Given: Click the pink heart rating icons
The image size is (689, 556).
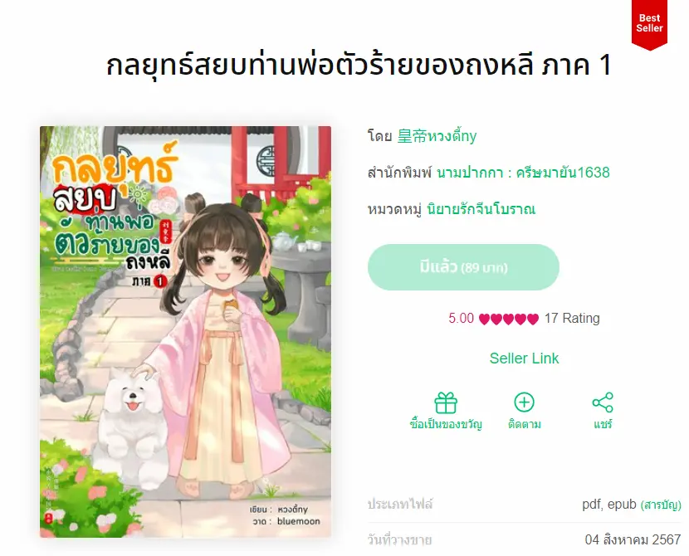Looking at the screenshot, I should pyautogui.click(x=509, y=319).
